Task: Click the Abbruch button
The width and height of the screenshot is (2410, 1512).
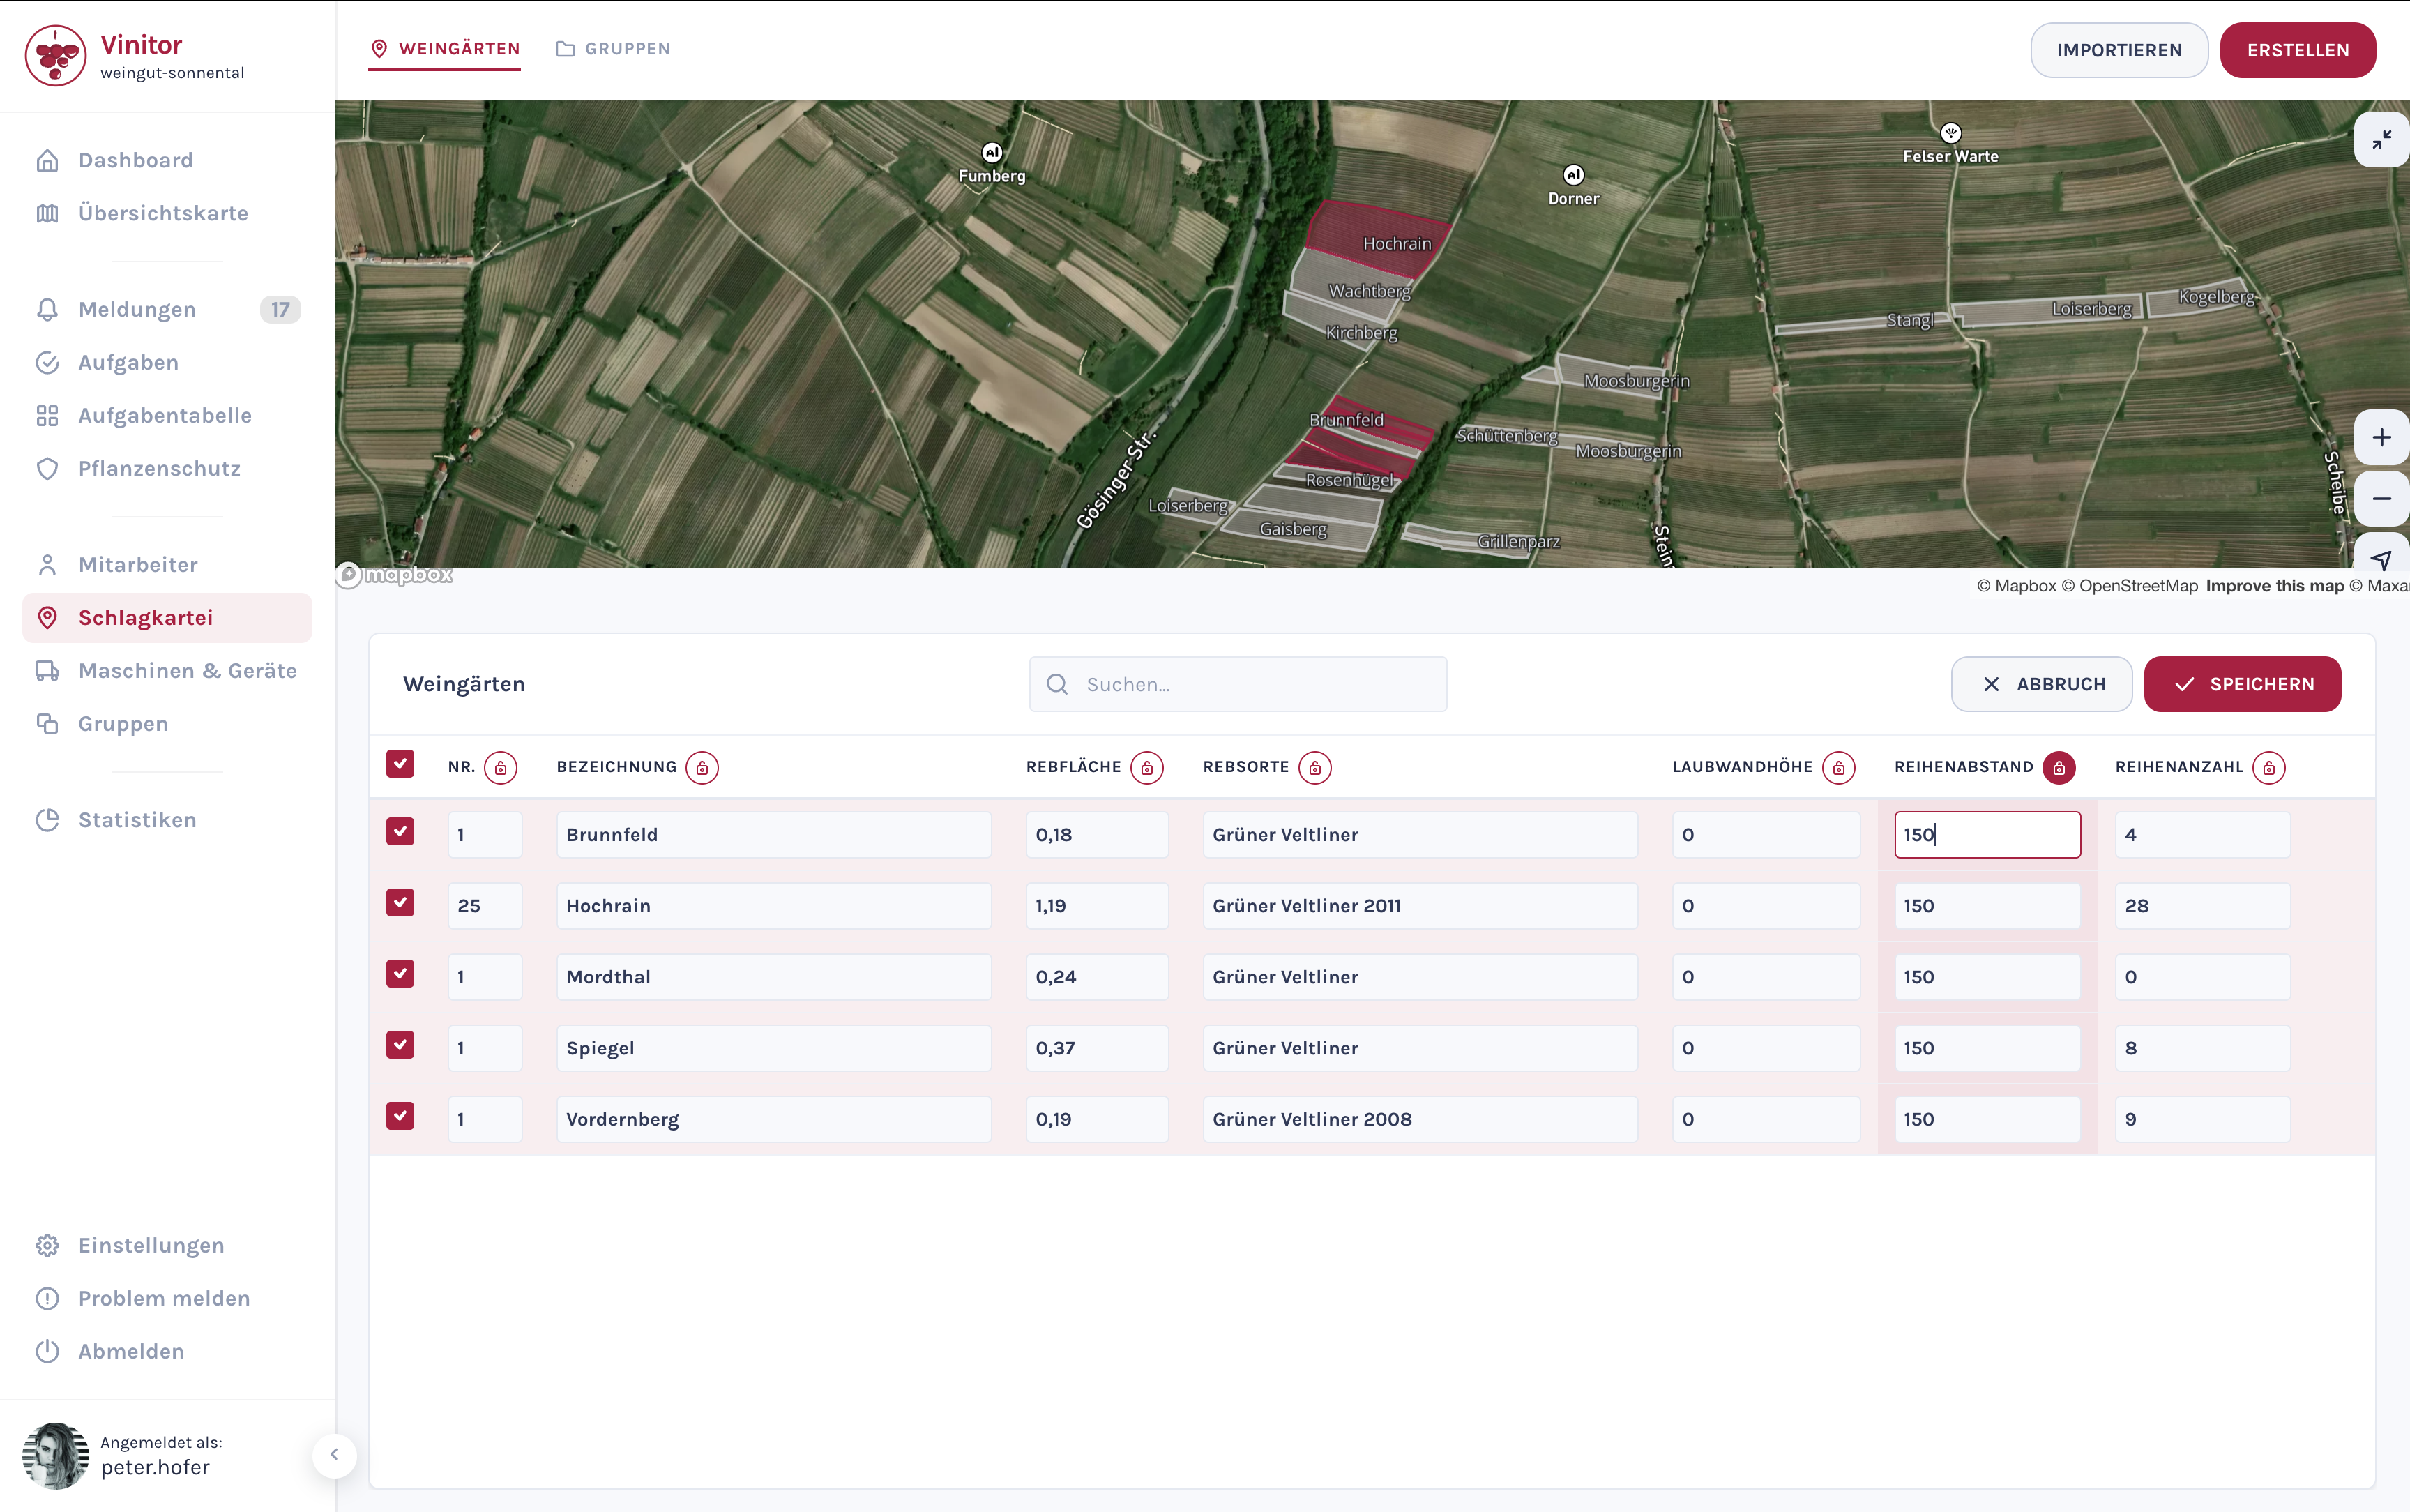Action: pos(2041,684)
